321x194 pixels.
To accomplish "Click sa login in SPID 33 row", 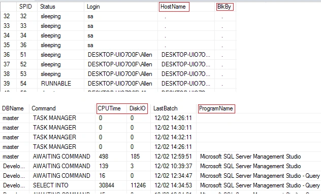I will [x=90, y=26].
